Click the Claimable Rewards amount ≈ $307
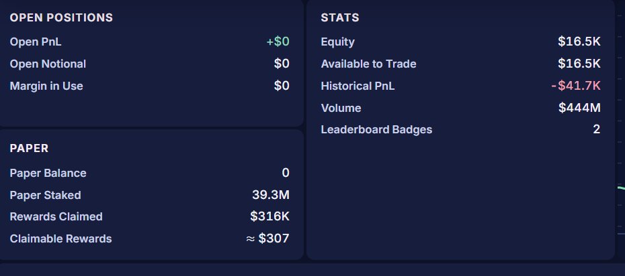The height and width of the screenshot is (276, 625). click(268, 238)
